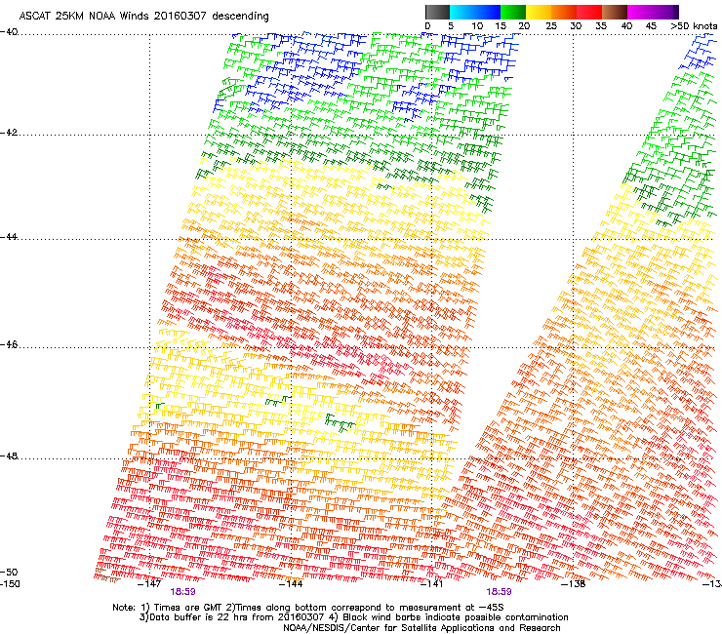Click the '-40' latitude axis label

pos(9,32)
